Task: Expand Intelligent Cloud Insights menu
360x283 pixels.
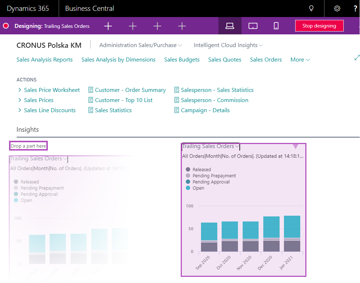Action: click(228, 45)
